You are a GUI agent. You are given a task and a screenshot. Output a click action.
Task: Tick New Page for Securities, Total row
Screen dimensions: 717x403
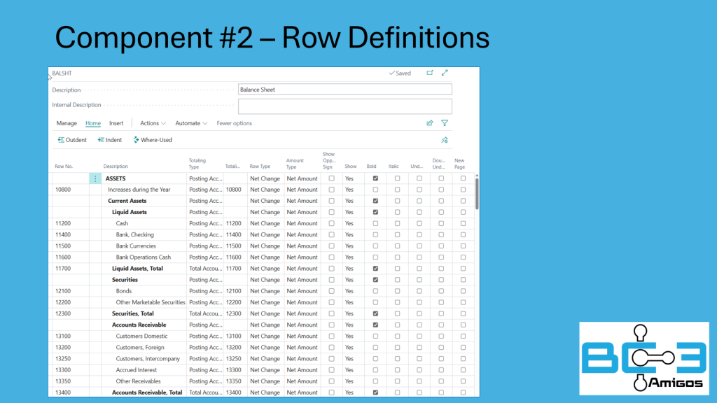(x=463, y=313)
